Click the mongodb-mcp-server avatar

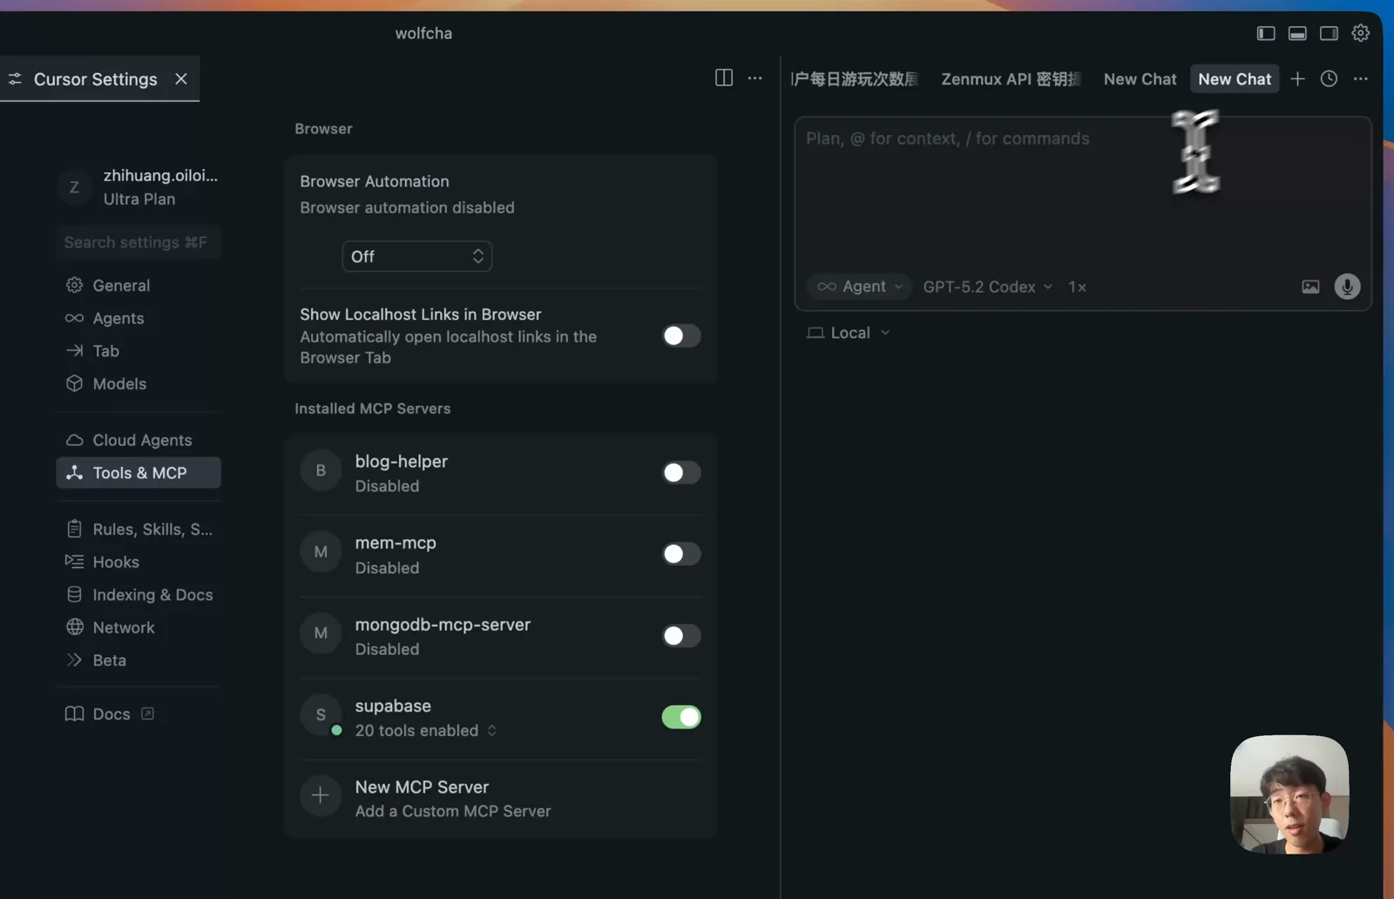pyautogui.click(x=321, y=633)
